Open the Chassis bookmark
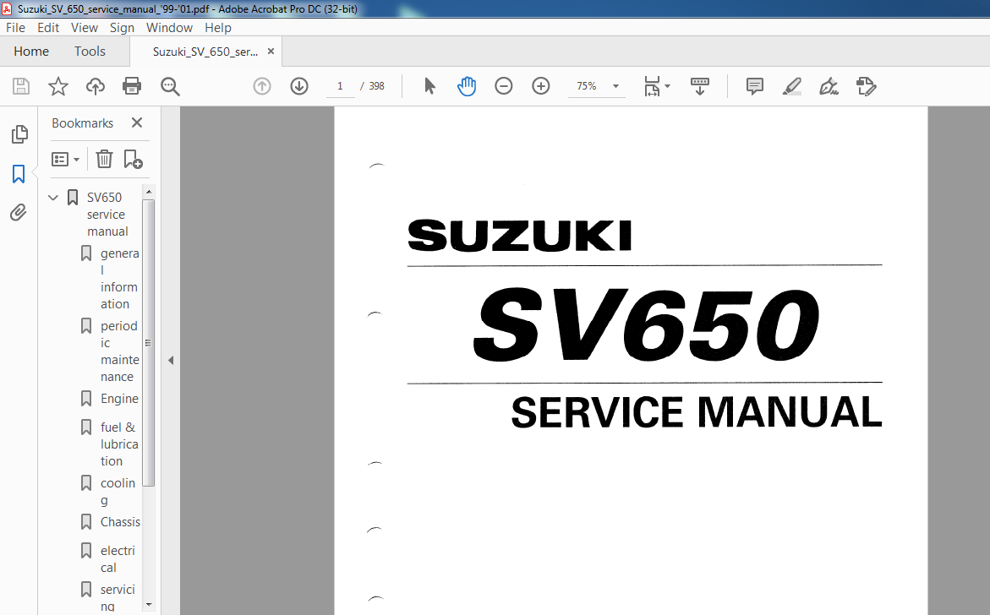Screen dimensions: 990x615 (x=120, y=521)
